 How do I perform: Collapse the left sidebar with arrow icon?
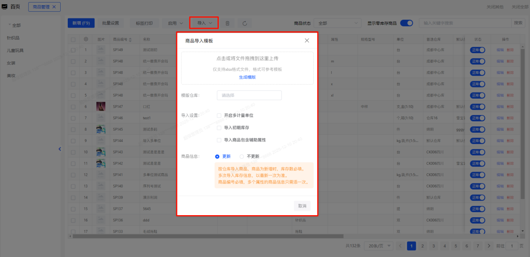point(60,149)
